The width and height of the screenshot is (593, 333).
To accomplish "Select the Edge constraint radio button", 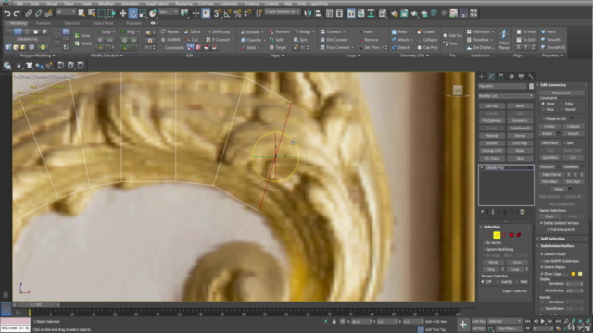I will [561, 104].
